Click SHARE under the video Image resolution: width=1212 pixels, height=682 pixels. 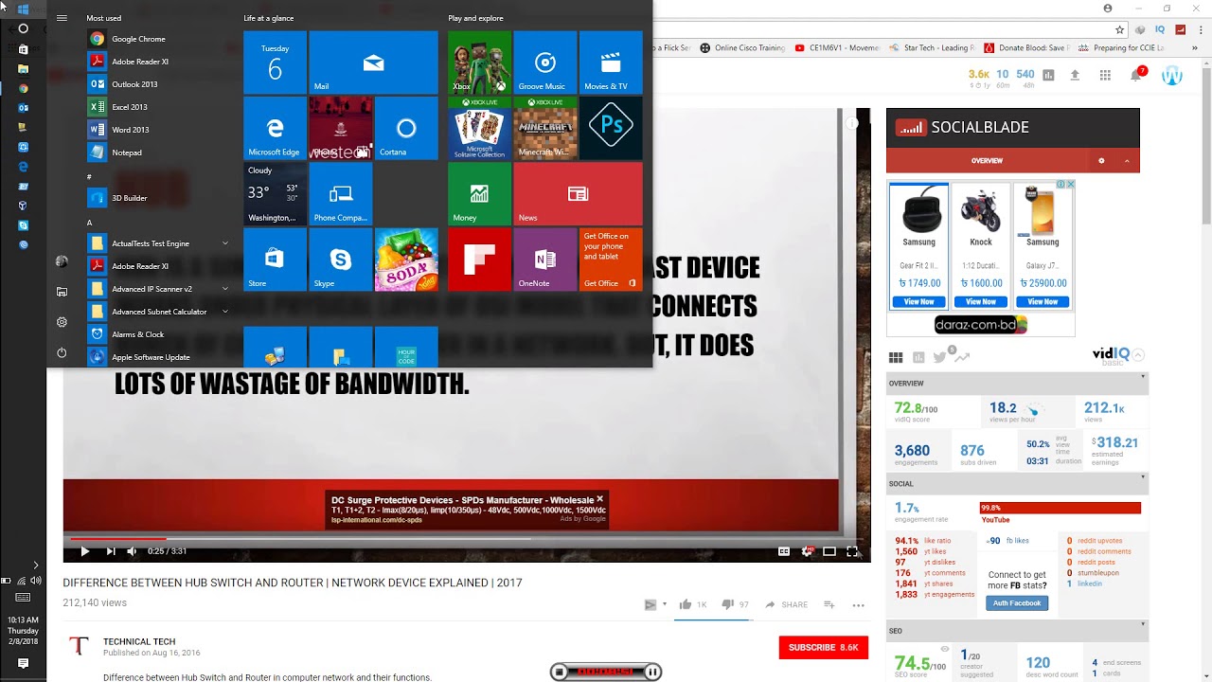(786, 604)
